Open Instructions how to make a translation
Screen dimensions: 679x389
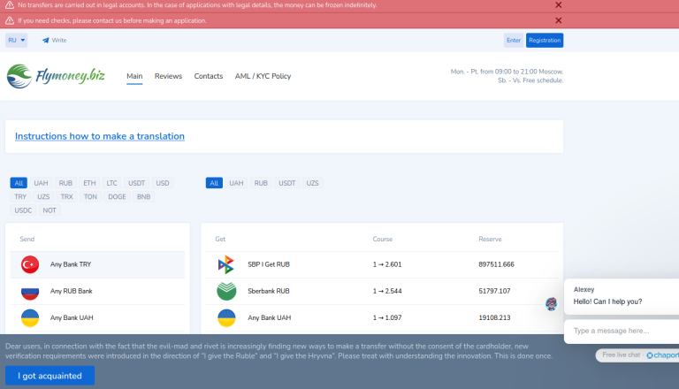click(100, 136)
